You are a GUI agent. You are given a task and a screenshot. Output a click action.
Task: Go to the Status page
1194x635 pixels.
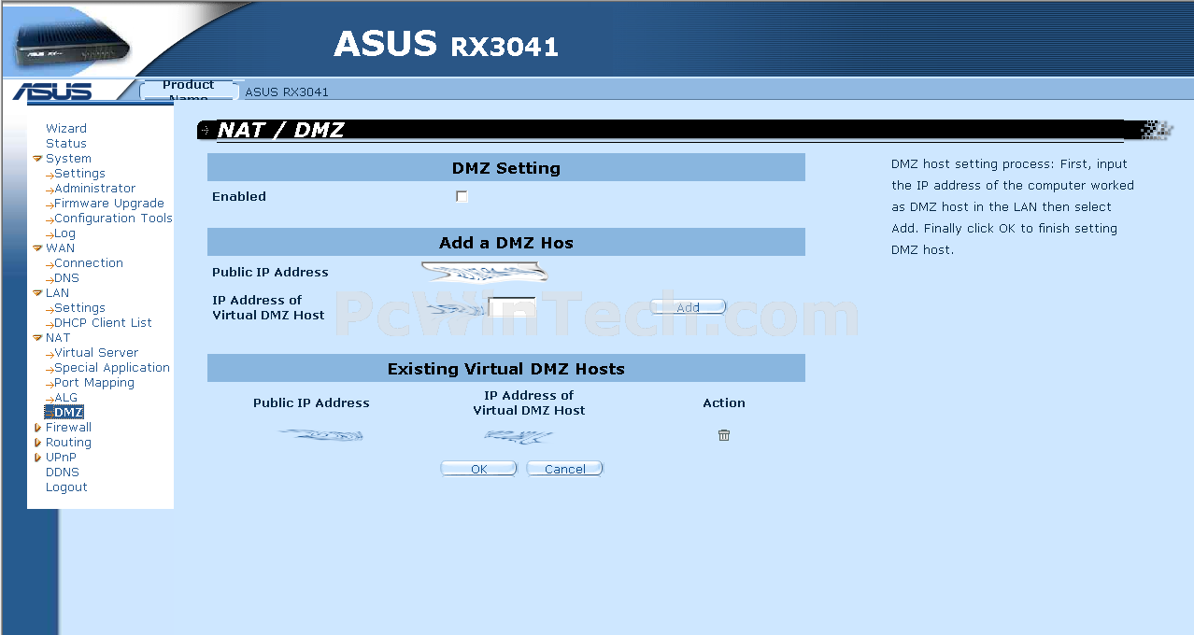(66, 144)
